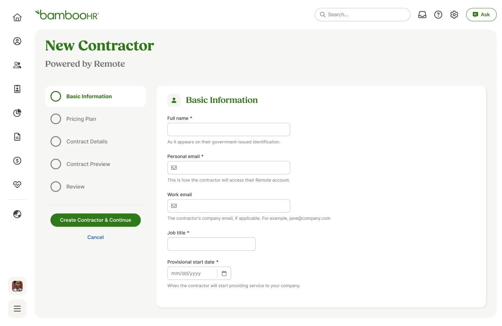Click the Ask assistant button
The height and width of the screenshot is (326, 502).
tap(481, 15)
